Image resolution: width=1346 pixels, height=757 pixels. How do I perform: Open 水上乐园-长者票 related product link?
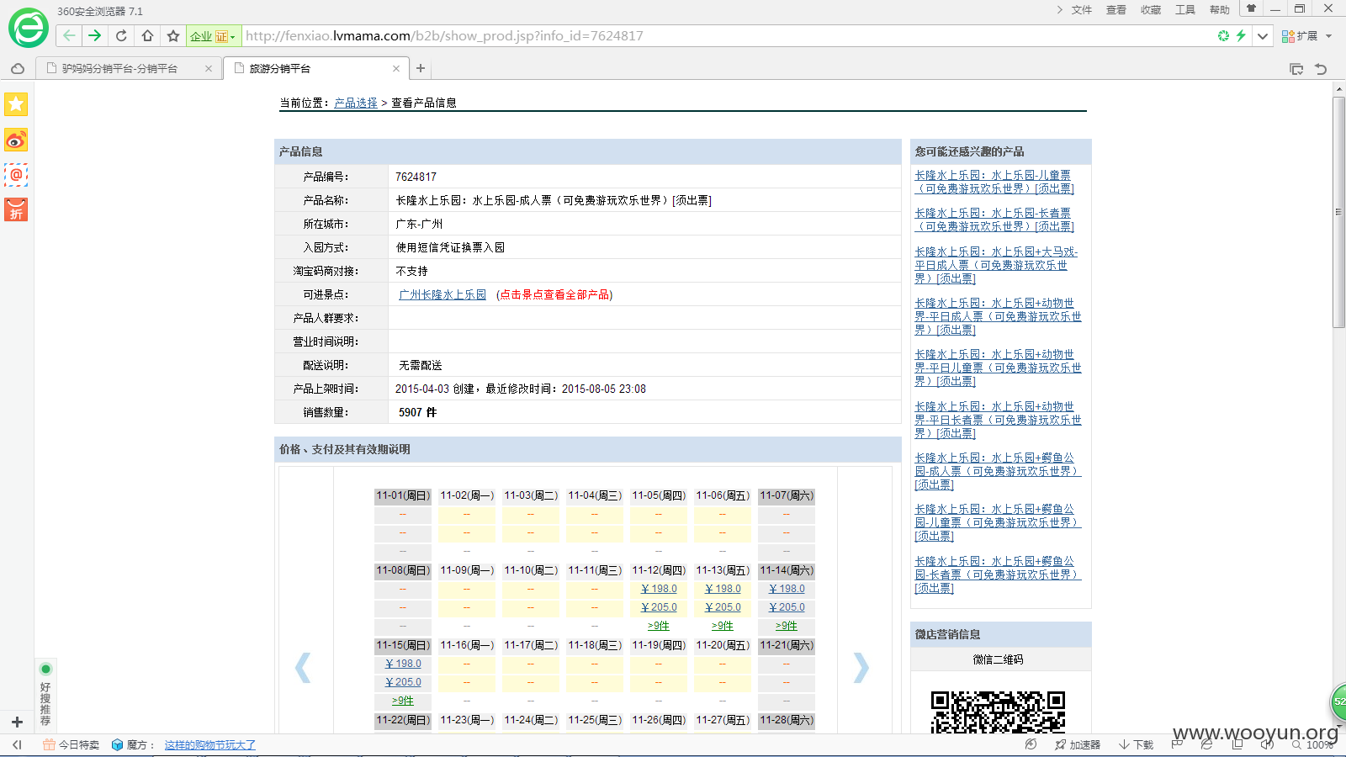(x=994, y=220)
